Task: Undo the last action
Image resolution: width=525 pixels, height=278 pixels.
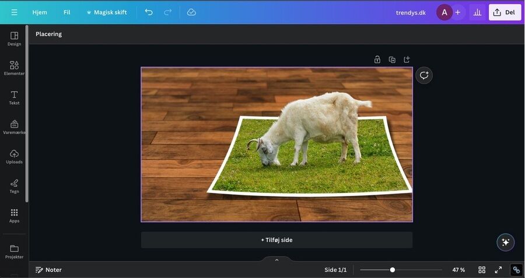Action: coord(149,12)
